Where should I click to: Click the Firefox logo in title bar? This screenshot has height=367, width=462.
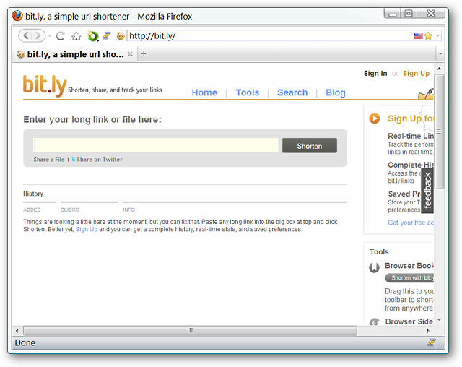click(x=17, y=16)
